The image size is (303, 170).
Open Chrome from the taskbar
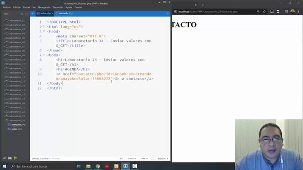point(98,166)
